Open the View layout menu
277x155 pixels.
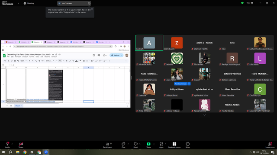tap(250, 3)
